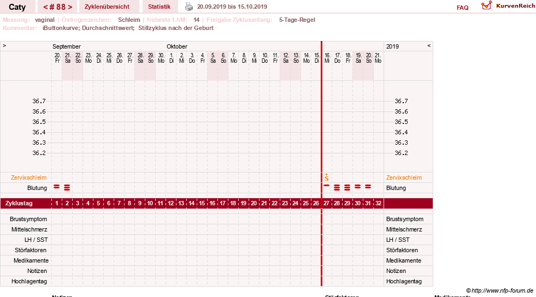The image size is (536, 297).
Task: Select the Caty user tab
Action: [17, 7]
